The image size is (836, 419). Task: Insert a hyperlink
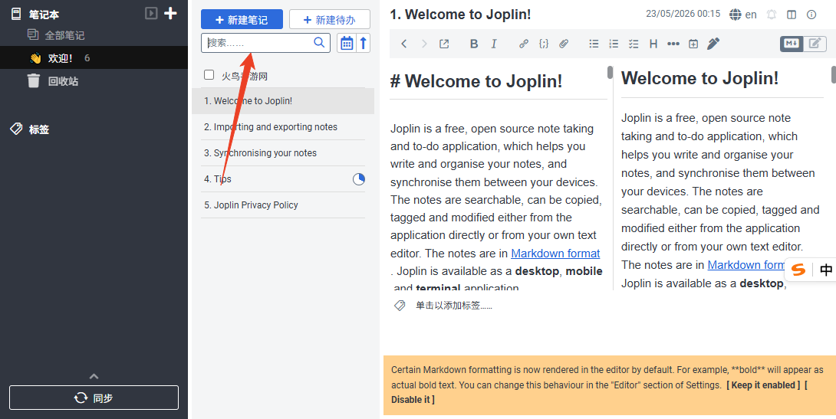click(524, 44)
